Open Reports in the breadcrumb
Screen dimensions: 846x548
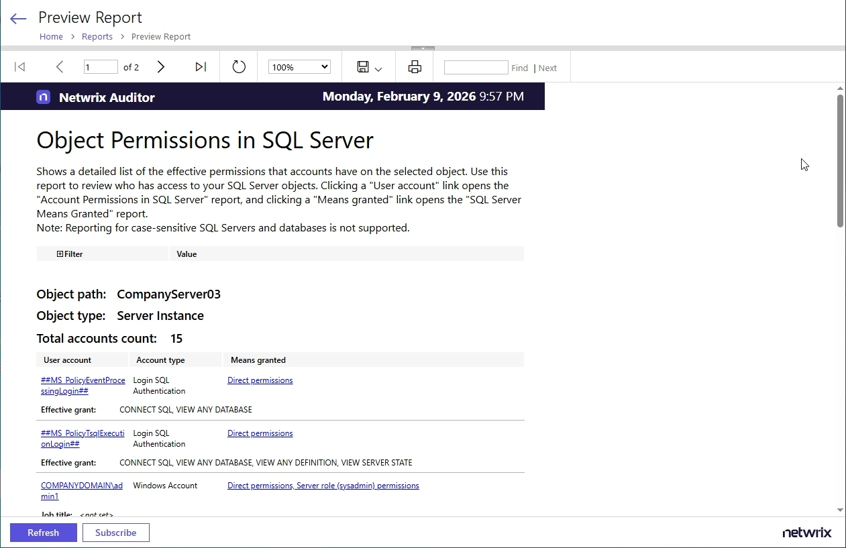pyautogui.click(x=97, y=37)
